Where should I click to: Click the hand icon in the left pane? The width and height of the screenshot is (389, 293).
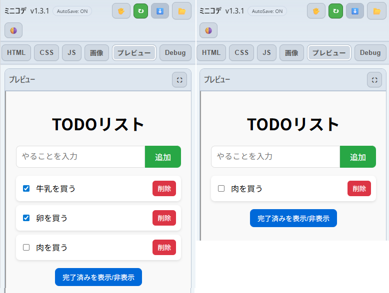[121, 10]
